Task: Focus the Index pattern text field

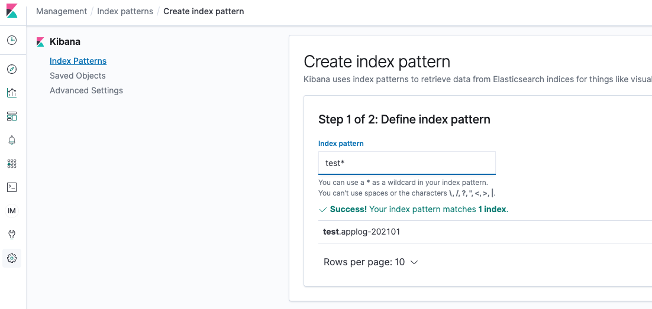Action: 407,163
